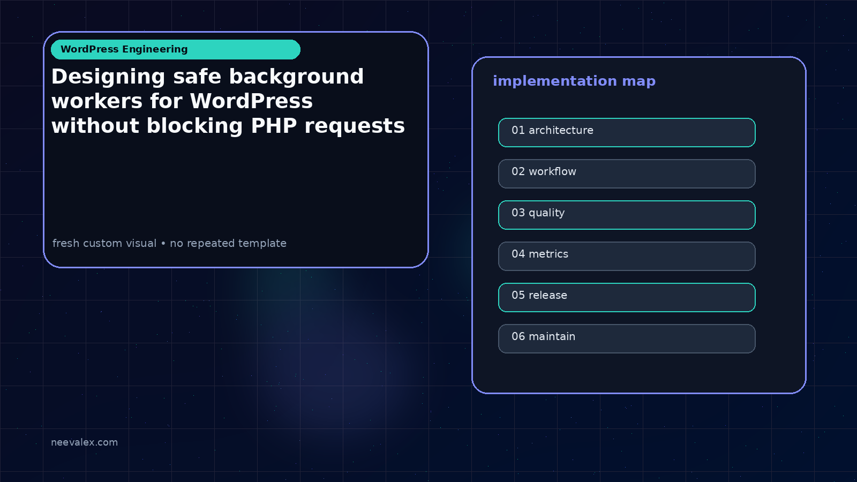Click the WordPress Engineering badge
Screen dimensions: 857x482
(176, 49)
